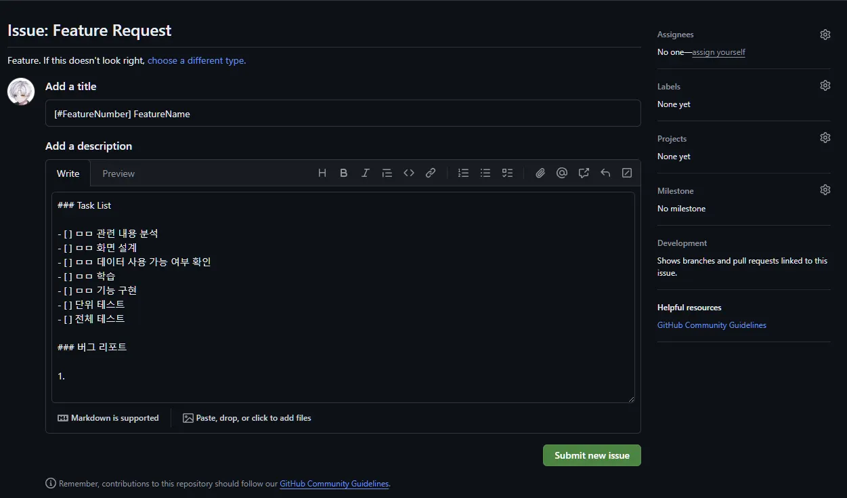Open GitHub Community Guidelines in sidebar

(712, 325)
